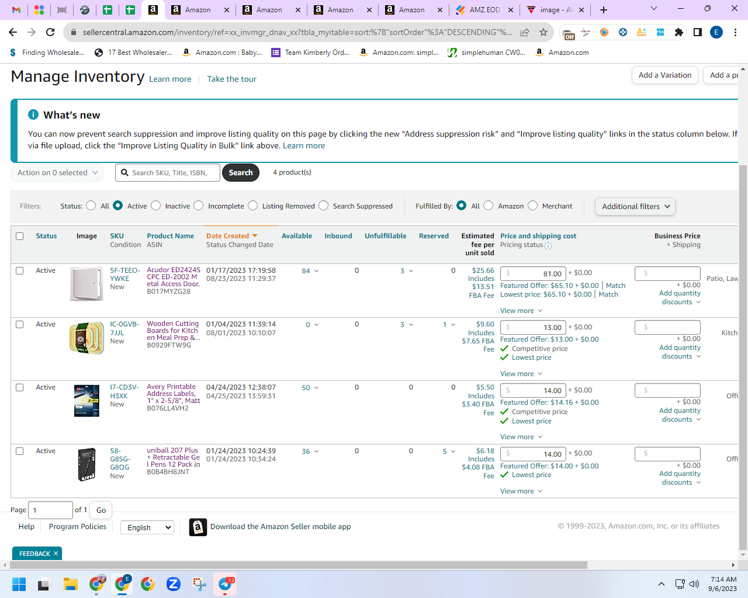Open a new browser tab
This screenshot has width=748, height=598.
[x=604, y=10]
